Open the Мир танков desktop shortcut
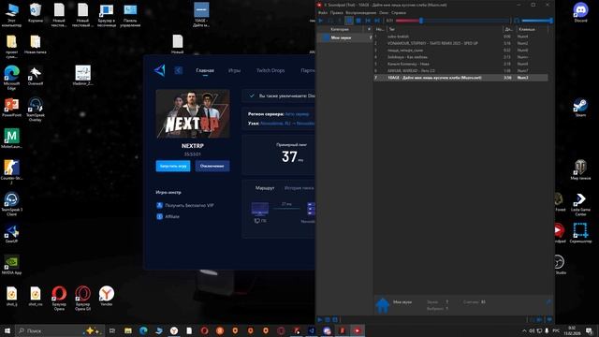The width and height of the screenshot is (599, 337). point(580,169)
